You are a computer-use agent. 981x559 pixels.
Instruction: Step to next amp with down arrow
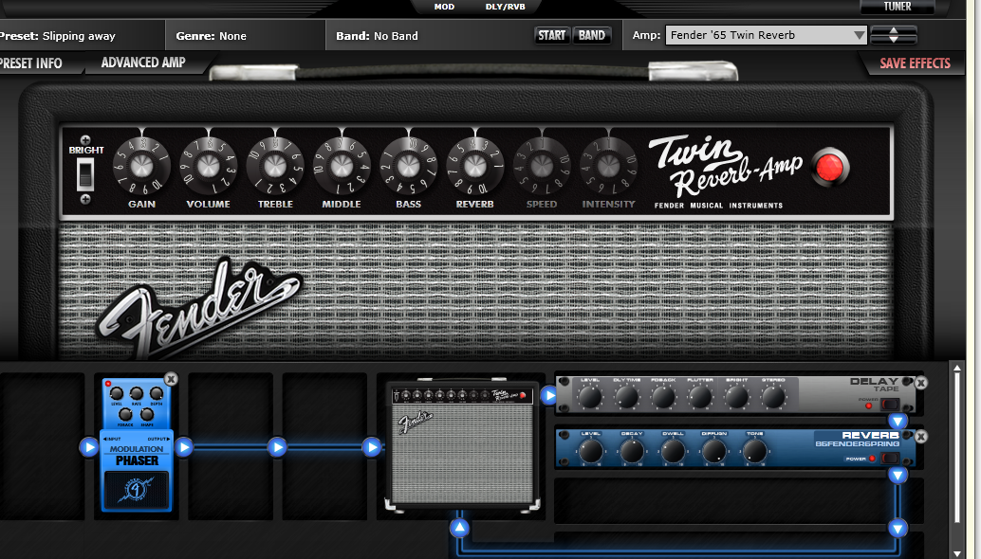click(x=894, y=40)
